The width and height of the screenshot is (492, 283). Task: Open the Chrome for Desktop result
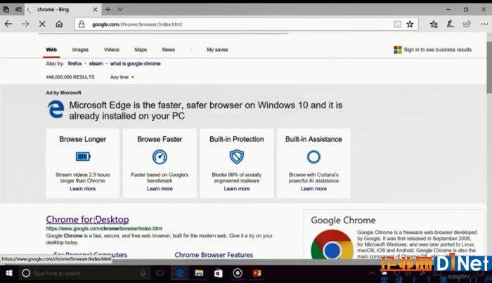[88, 219]
